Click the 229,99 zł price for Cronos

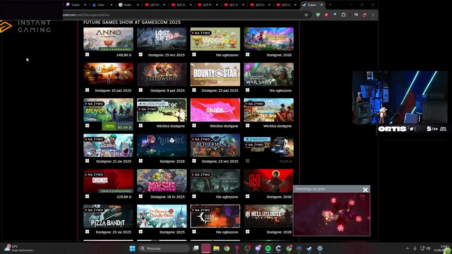tap(124, 197)
